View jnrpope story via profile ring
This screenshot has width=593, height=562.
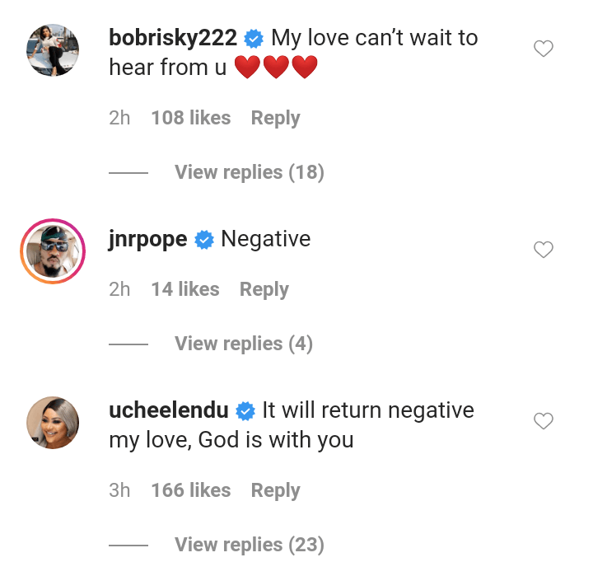[x=53, y=251]
